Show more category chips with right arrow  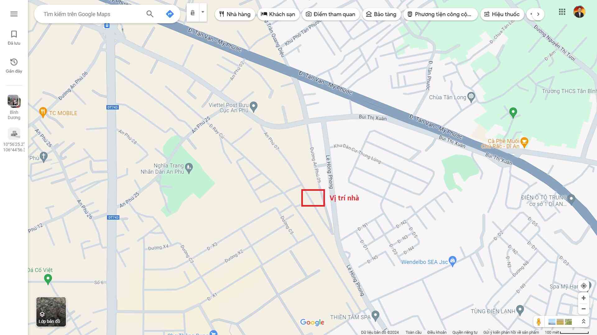coord(538,14)
